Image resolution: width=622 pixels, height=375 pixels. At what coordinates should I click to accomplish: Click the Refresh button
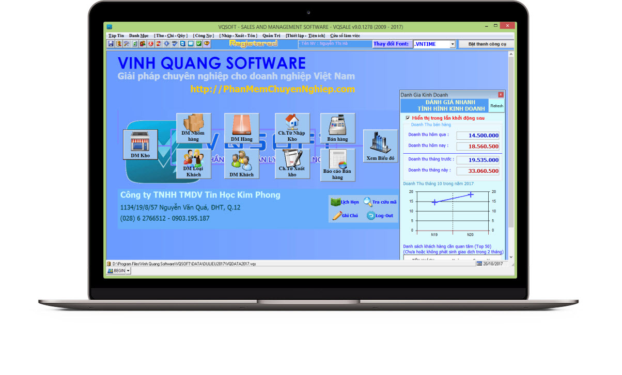496,106
